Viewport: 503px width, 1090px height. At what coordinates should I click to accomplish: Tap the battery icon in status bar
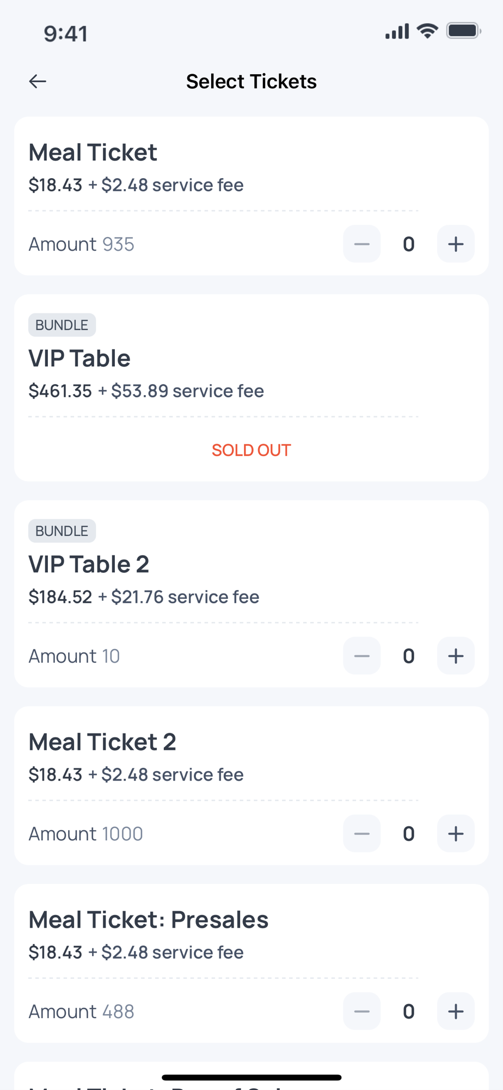[x=463, y=31]
